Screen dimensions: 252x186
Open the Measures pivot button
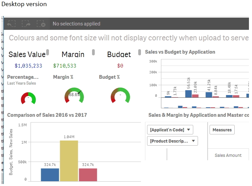click(x=222, y=130)
